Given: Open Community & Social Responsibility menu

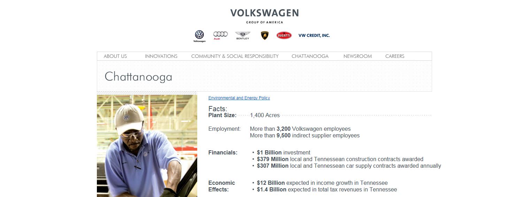Looking at the screenshot, I should pos(235,56).
